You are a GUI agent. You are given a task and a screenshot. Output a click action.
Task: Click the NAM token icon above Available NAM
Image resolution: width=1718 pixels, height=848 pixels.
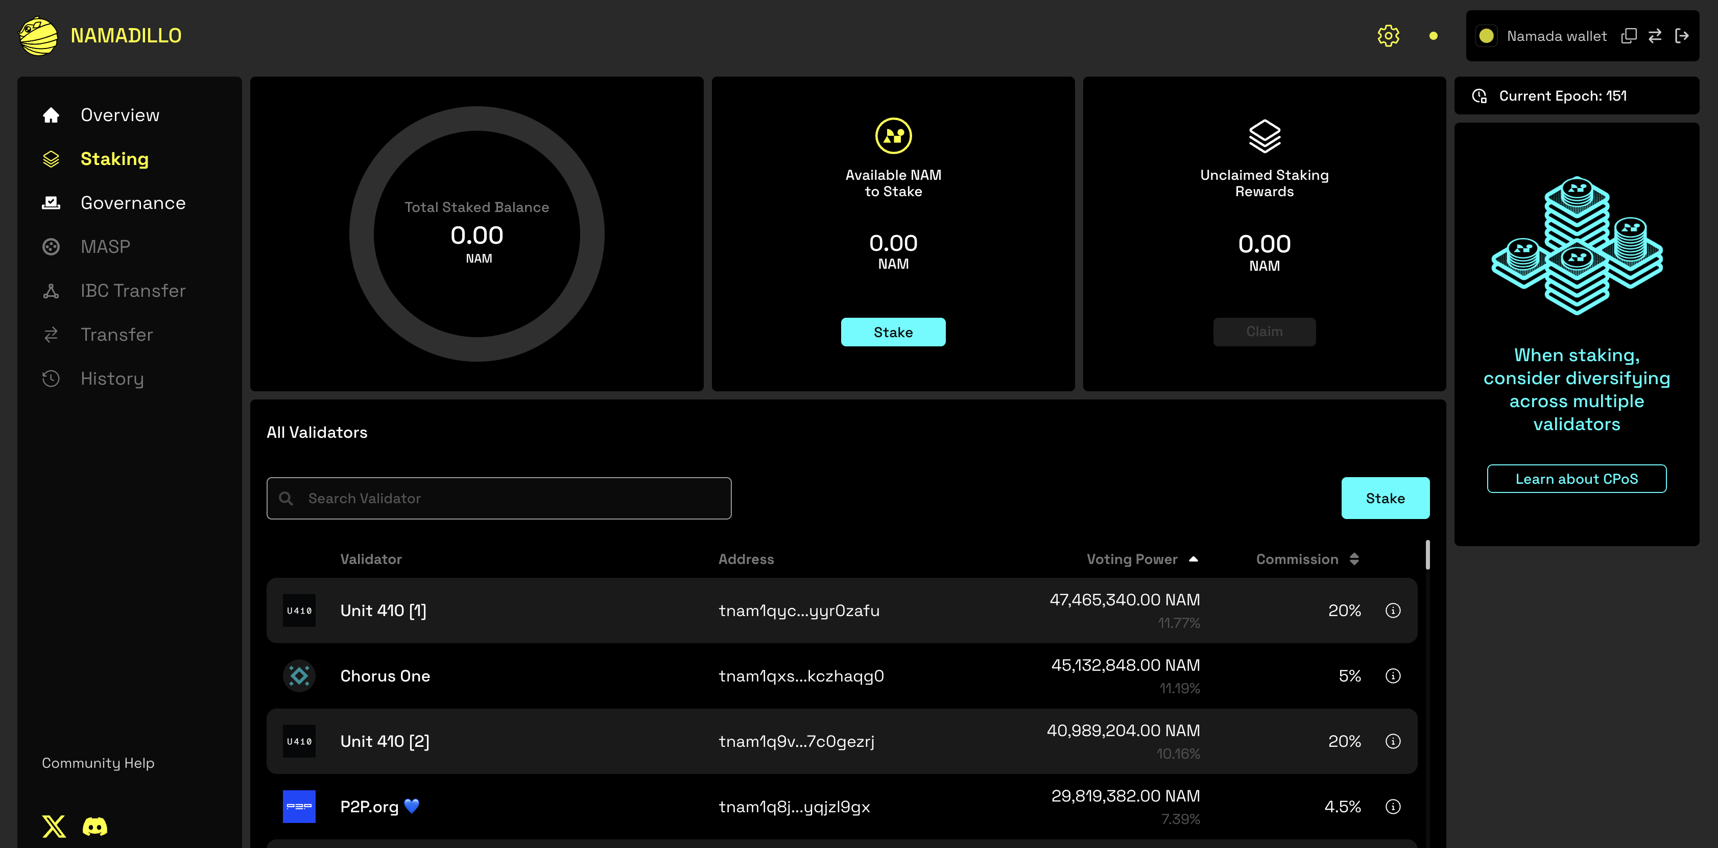pyautogui.click(x=893, y=136)
